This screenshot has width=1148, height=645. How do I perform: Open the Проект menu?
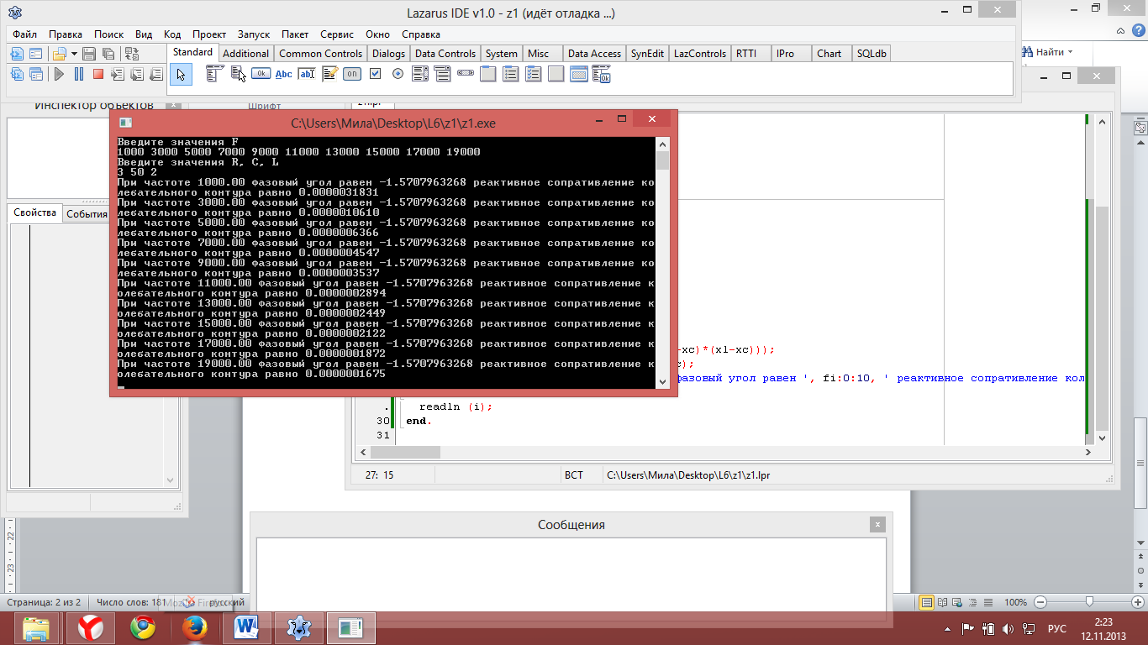click(x=209, y=34)
